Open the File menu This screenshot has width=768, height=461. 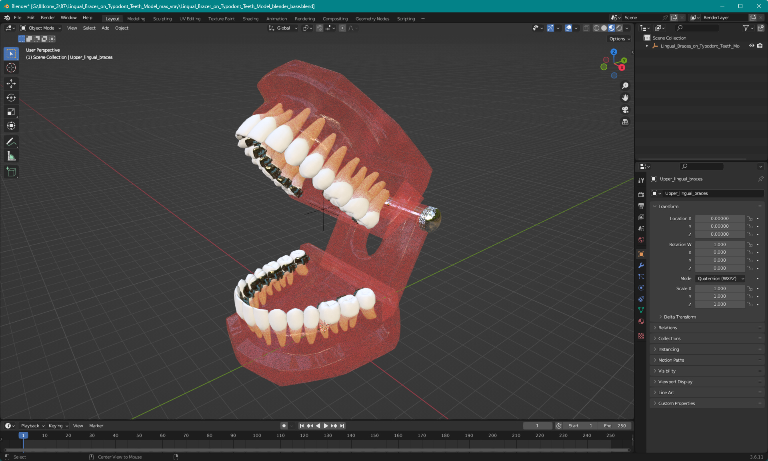point(18,18)
